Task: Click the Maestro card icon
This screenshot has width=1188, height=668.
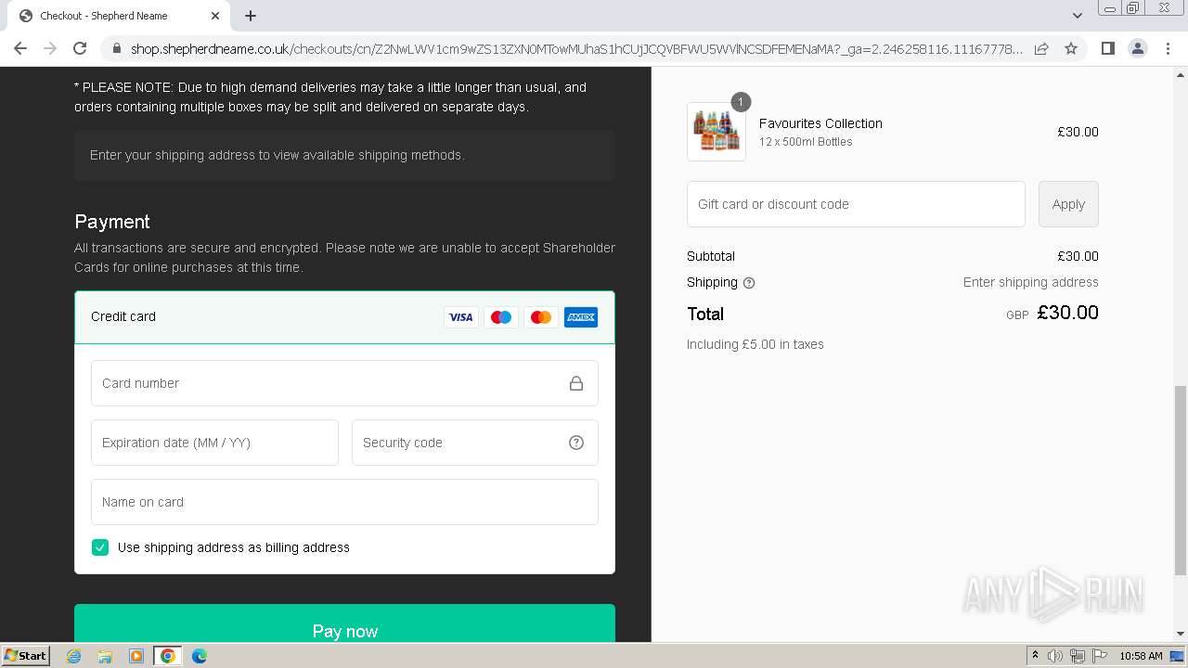Action: 501,317
